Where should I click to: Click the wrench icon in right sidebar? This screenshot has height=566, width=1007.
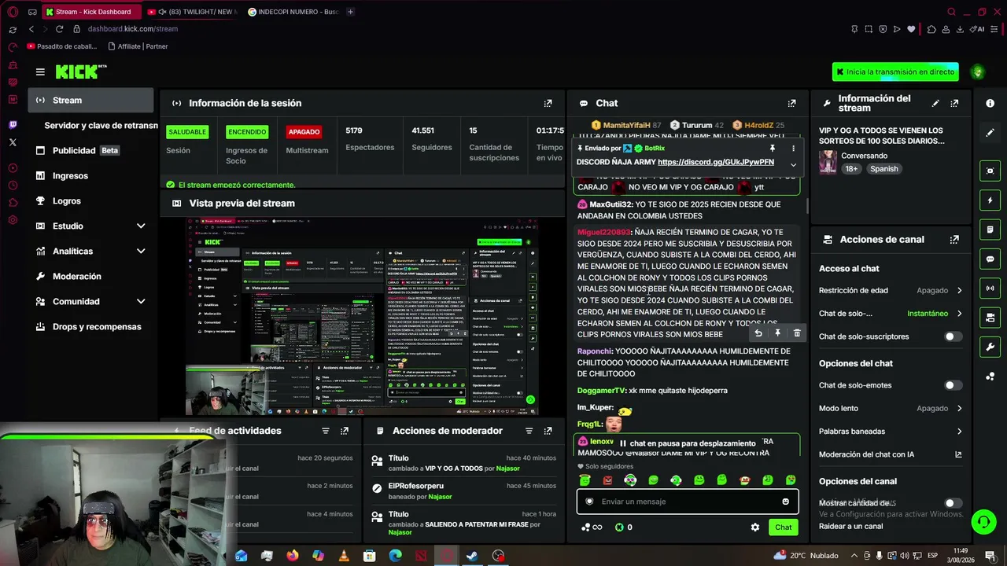coord(990,347)
